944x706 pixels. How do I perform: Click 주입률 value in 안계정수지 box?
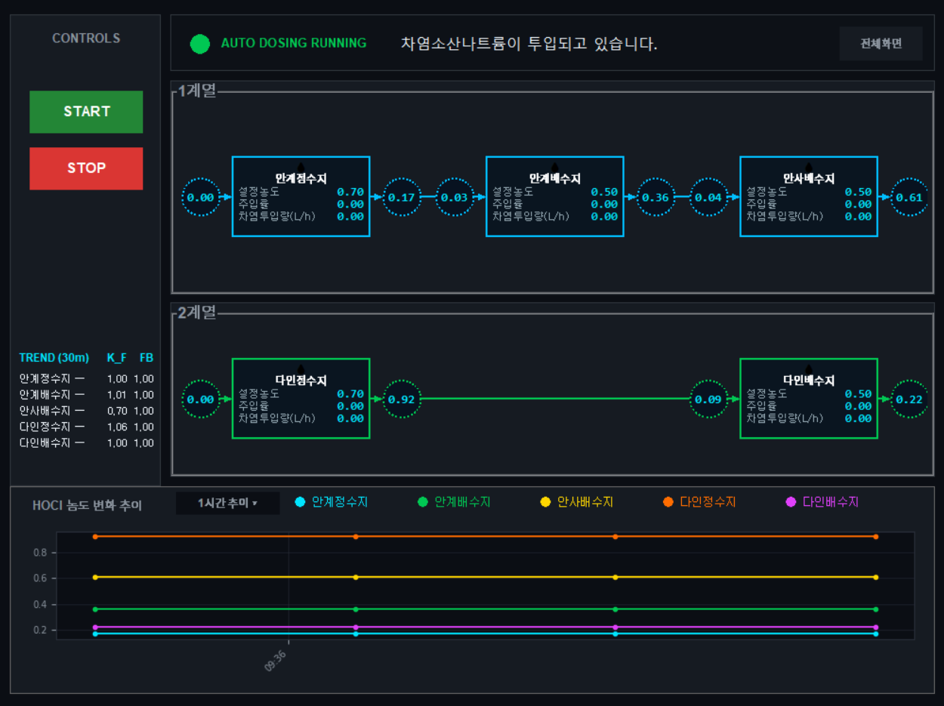tap(350, 204)
